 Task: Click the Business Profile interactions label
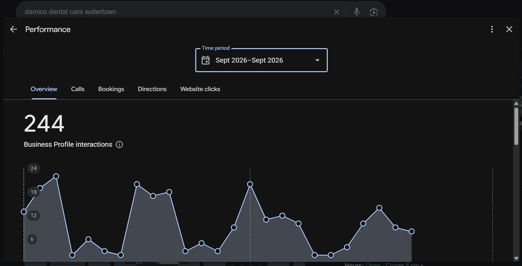pyautogui.click(x=68, y=144)
